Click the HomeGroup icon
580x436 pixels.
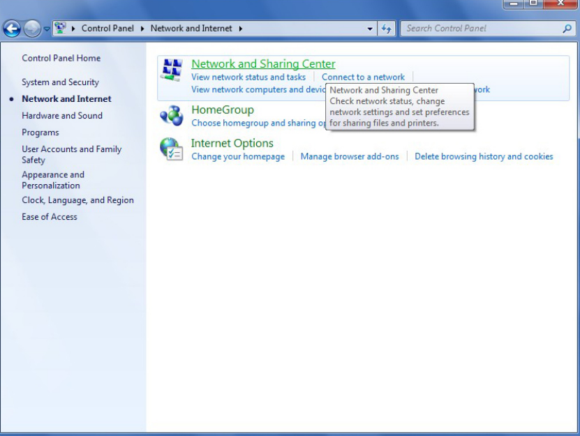172,115
